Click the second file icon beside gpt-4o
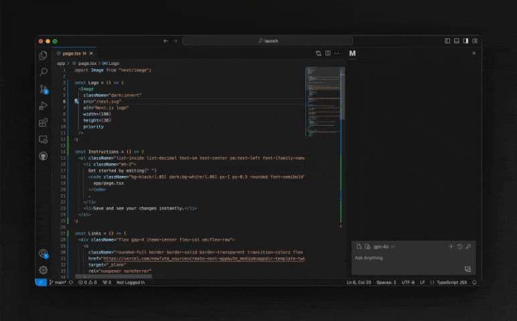Viewport: 517px width, 321px height. 367,247
